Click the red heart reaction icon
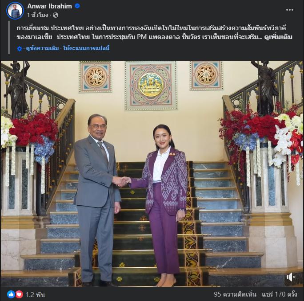This screenshot has width=304, height=301. 19,294
